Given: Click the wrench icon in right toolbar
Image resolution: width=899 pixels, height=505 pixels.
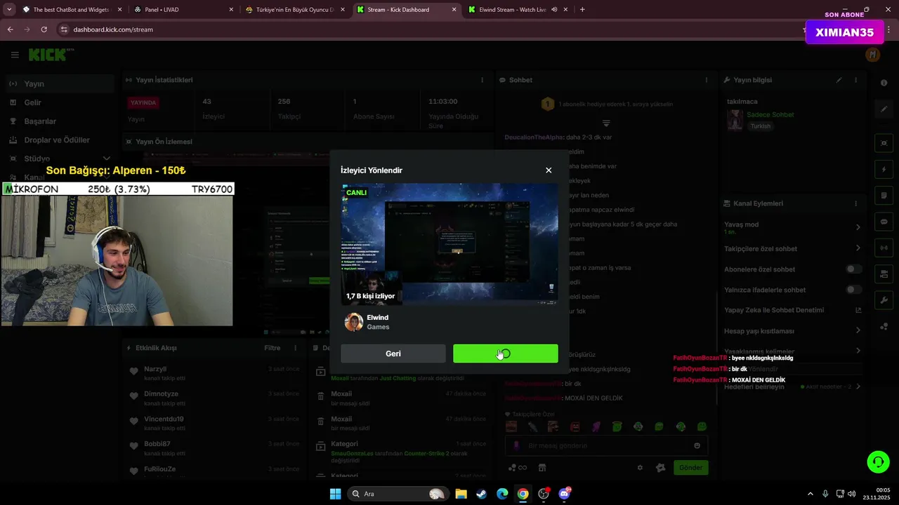Looking at the screenshot, I should pos(884,299).
